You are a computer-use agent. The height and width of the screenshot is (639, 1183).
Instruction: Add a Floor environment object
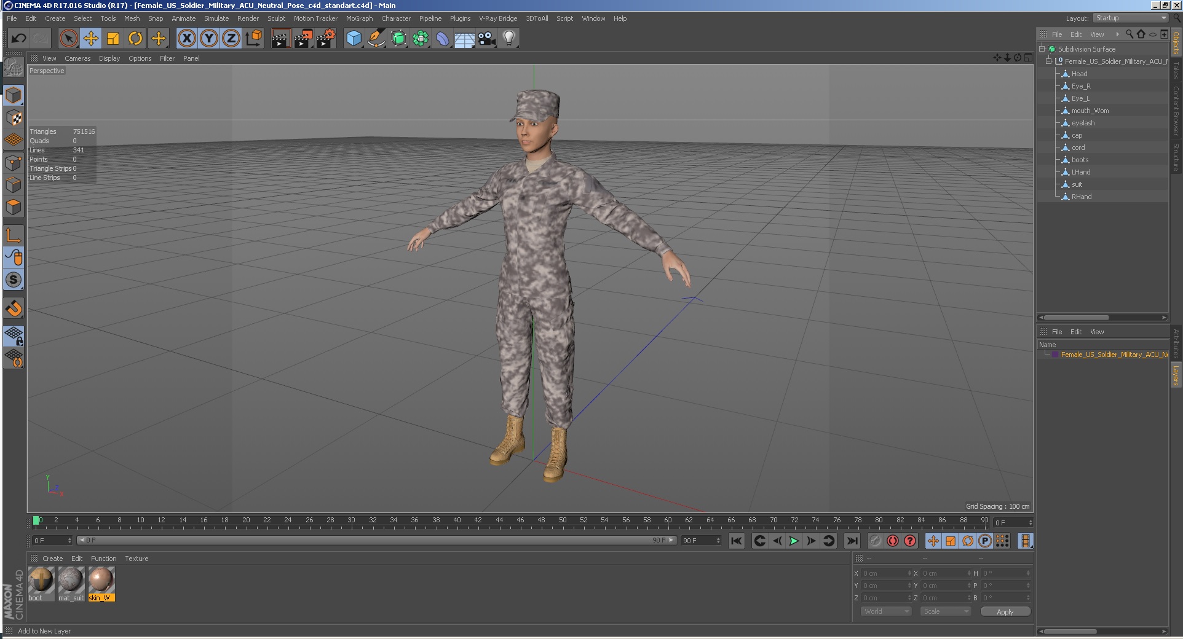pos(465,39)
